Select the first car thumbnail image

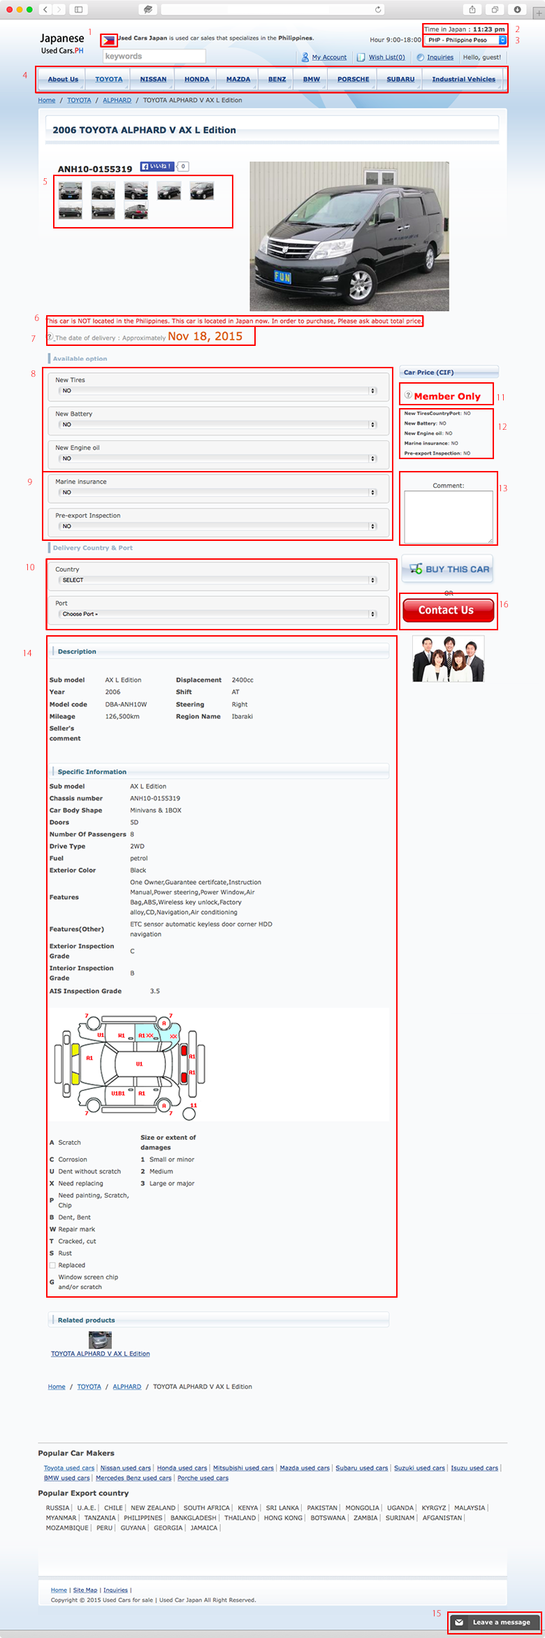[x=70, y=190]
